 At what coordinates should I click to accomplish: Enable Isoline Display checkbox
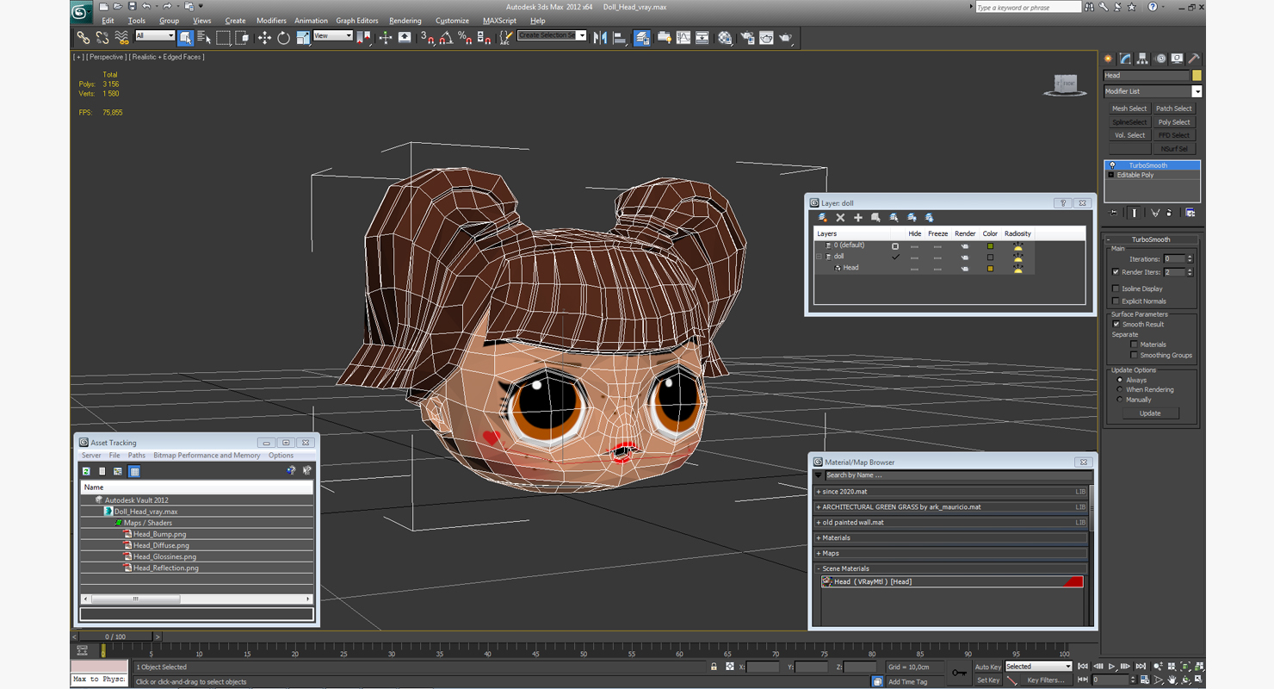pos(1116,289)
